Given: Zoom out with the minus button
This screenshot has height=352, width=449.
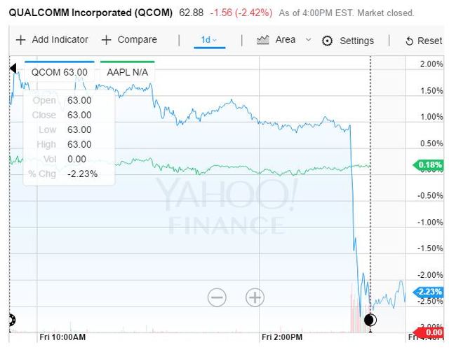Looking at the screenshot, I should (217, 297).
